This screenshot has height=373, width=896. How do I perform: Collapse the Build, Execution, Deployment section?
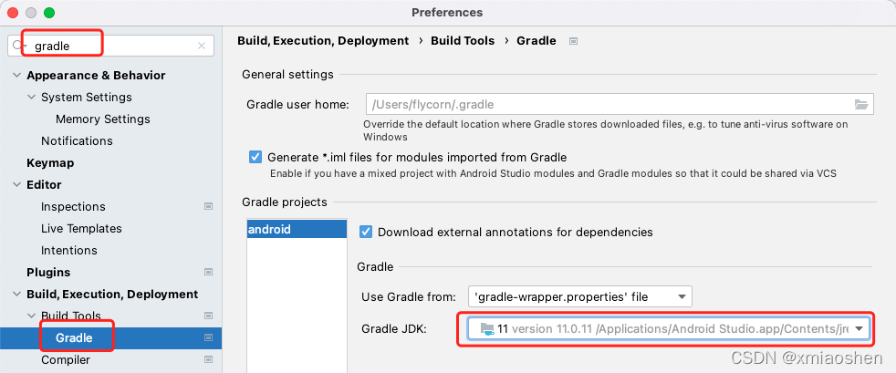click(16, 295)
